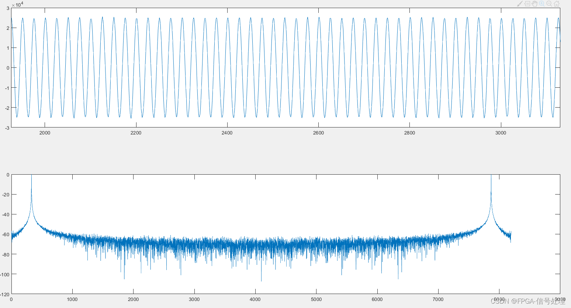
Task: Click the 2800 tick label on upper plot
Action: pyautogui.click(x=409, y=133)
